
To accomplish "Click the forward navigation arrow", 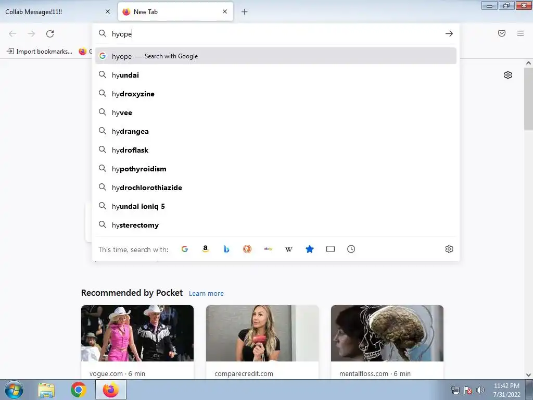I will tap(31, 34).
